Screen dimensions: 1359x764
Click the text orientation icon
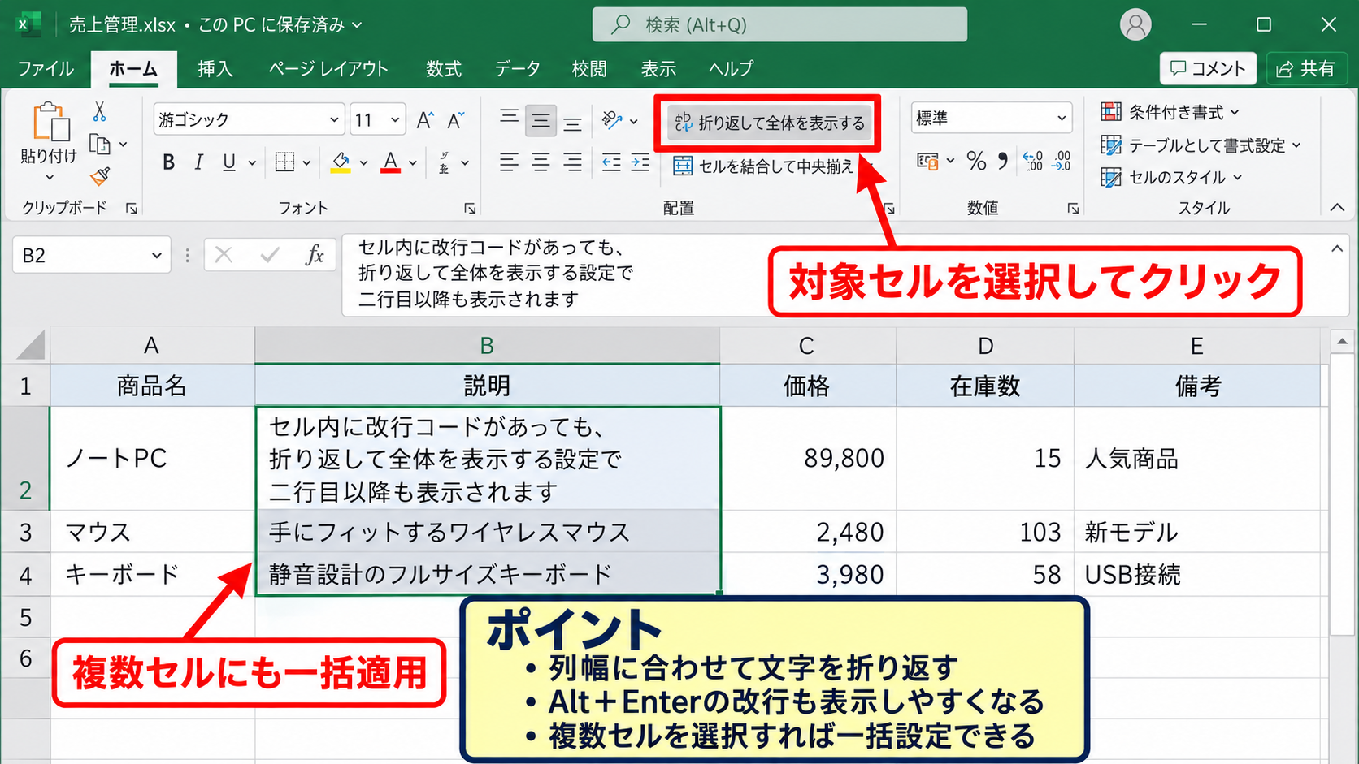pos(612,121)
